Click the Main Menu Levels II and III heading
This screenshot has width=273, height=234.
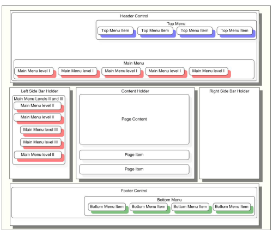coord(39,99)
